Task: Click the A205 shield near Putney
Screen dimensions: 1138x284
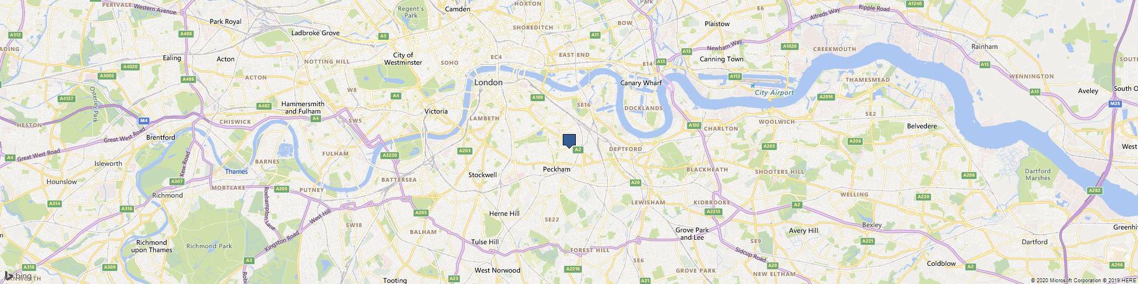Action: 281,189
